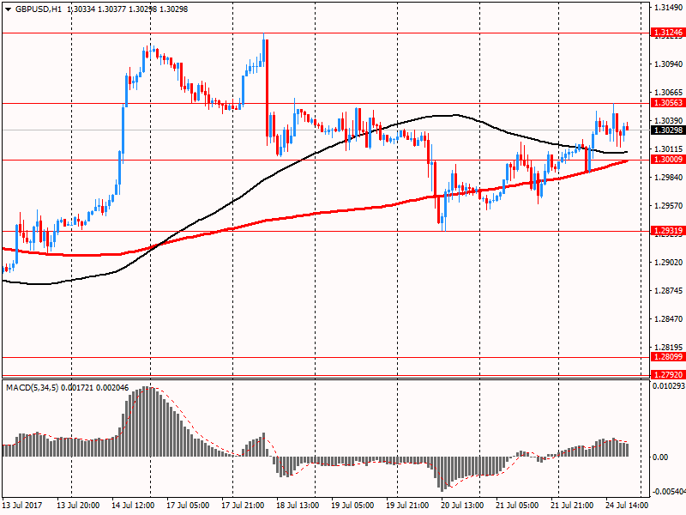Select the 1.28745 price scale value
Screen dimensions: 686x515
click(669, 291)
